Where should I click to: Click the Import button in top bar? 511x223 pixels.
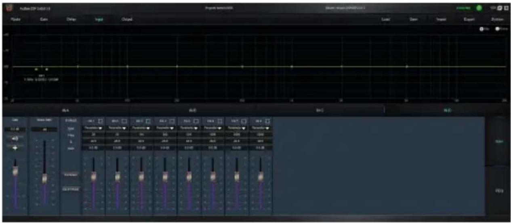[x=441, y=19]
